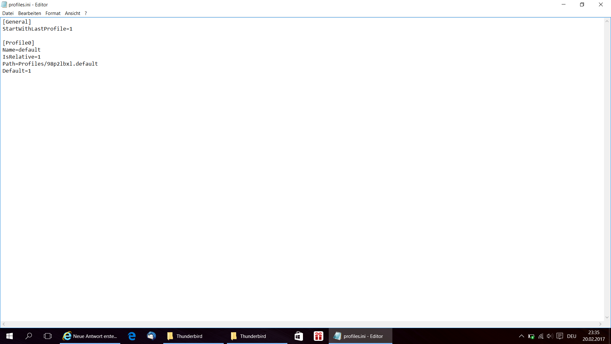Viewport: 611px width, 344px height.
Task: Launch Microsoft Edge from taskbar
Action: point(132,336)
